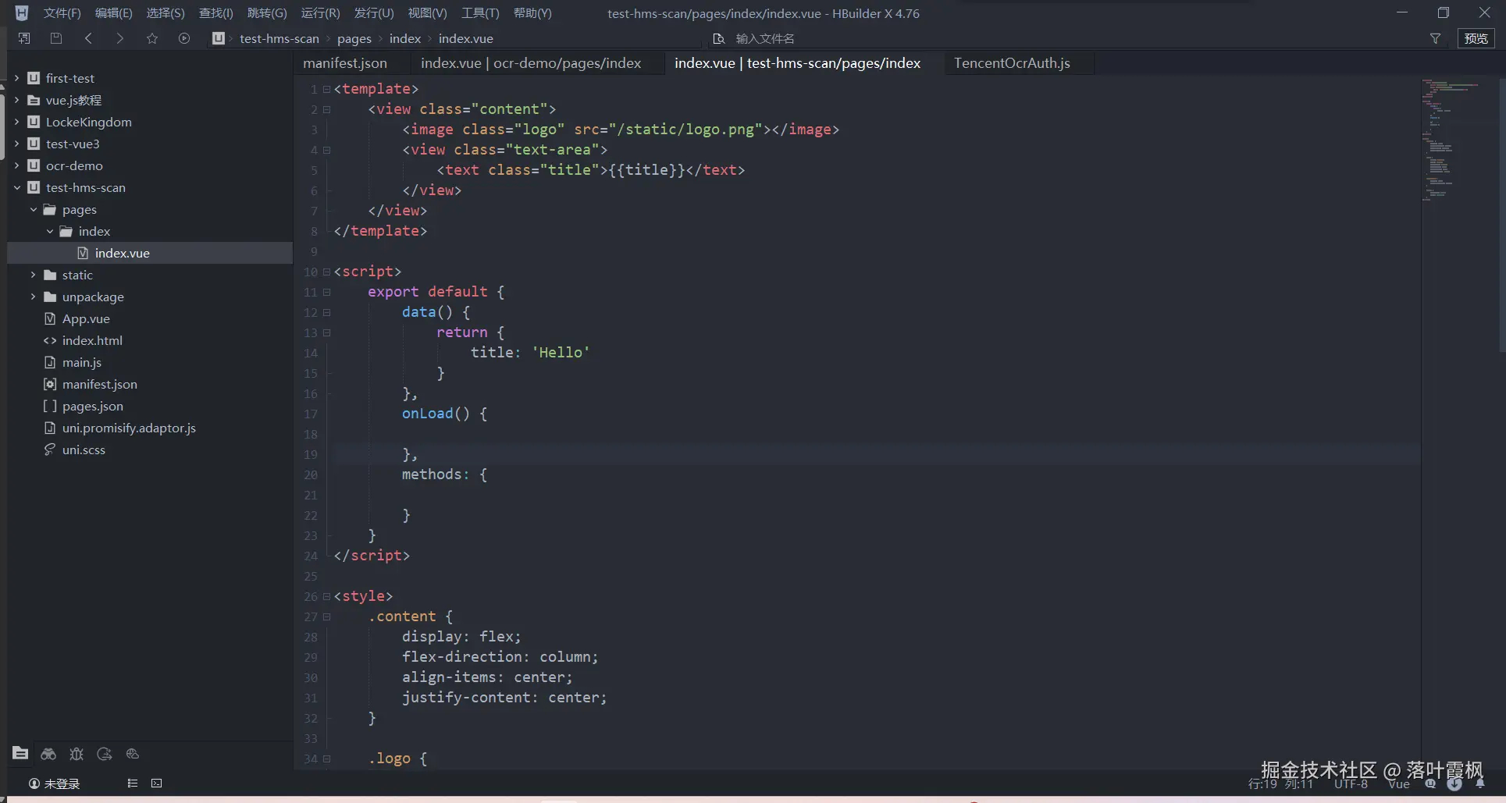Click the UTF-8 encoding indicator
Screen dimensions: 1506x803
1351,784
